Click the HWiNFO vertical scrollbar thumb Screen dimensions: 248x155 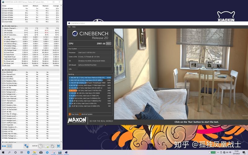point(61,59)
